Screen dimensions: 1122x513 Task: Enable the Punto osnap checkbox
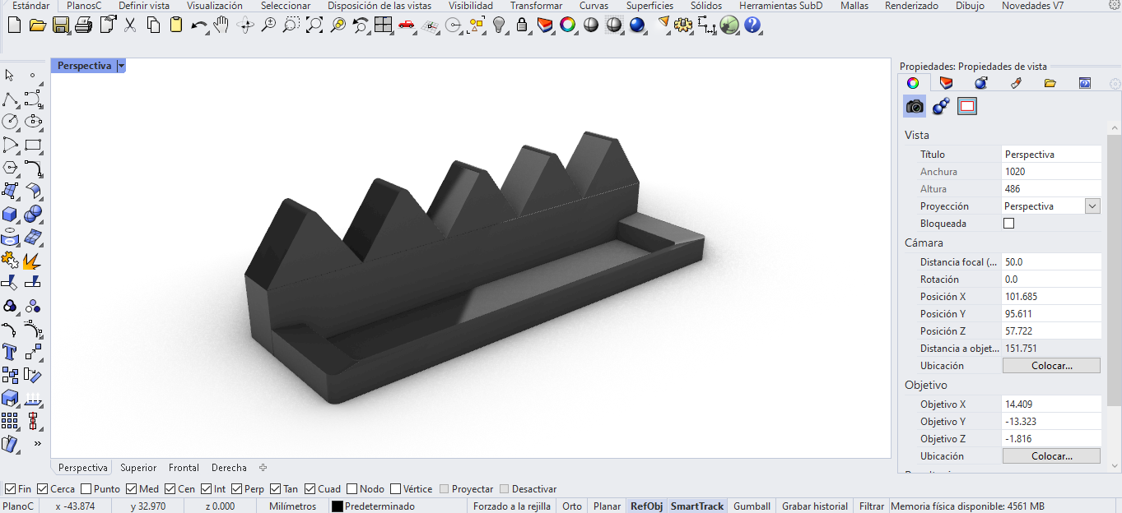pos(86,489)
